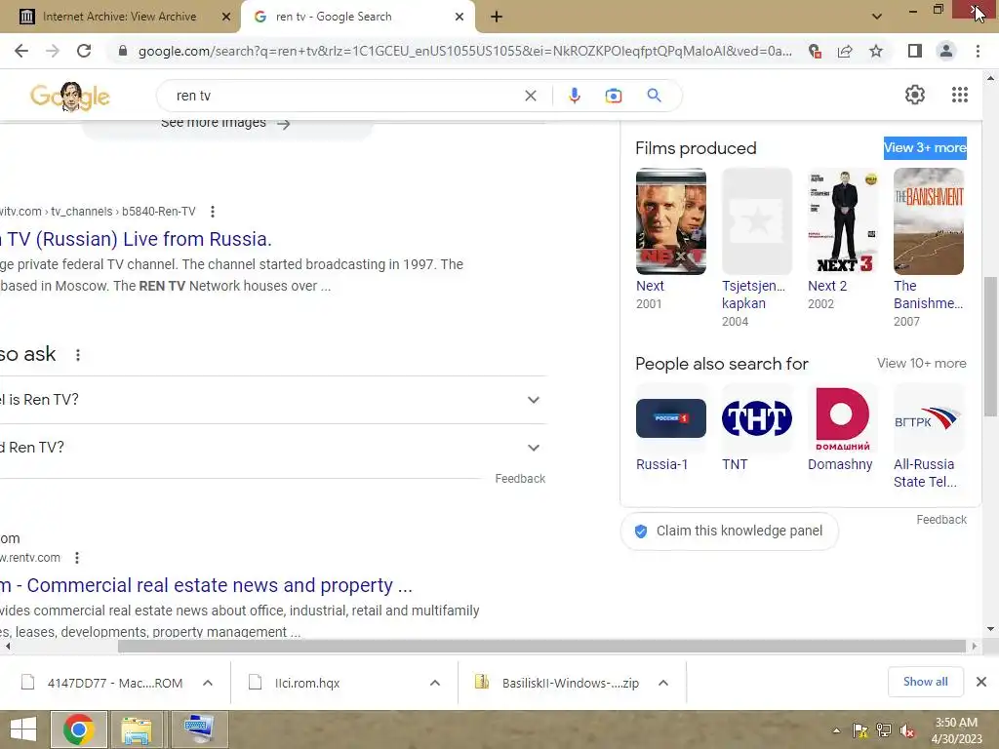Screen dimensions: 999x749
Task: Open the Tsjetsjen kapkan film placeholder
Action: coord(757,221)
